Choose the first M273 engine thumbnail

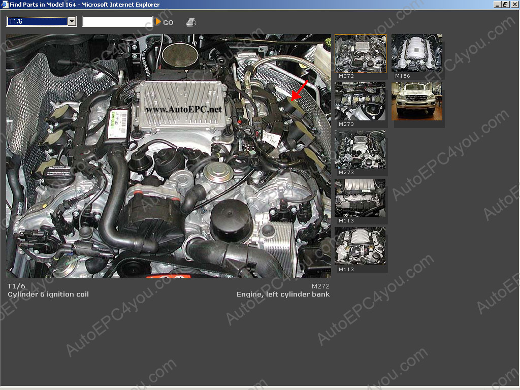361,102
